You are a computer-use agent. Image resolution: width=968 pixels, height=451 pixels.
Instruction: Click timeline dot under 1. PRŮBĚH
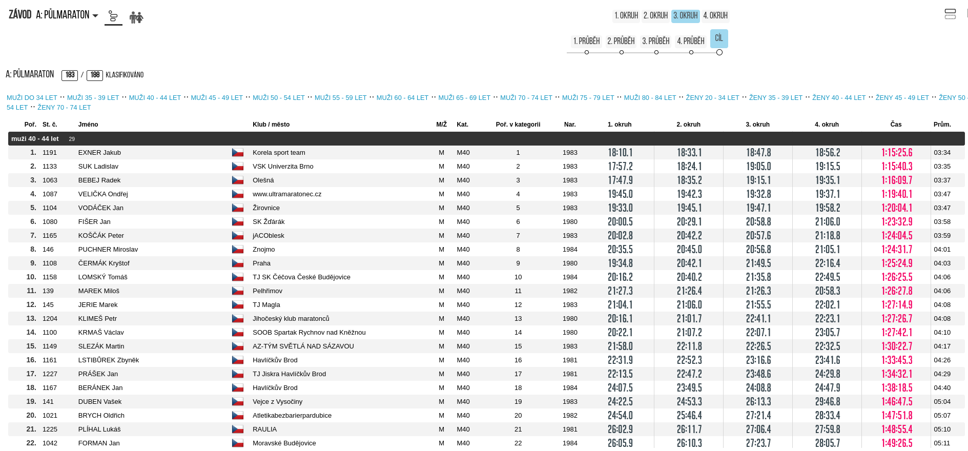tap(587, 52)
